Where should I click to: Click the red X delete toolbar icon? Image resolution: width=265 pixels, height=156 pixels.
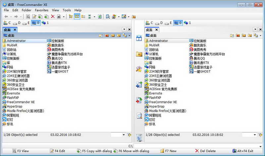coord(53,16)
